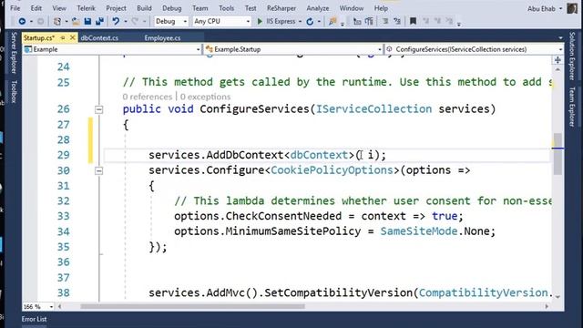
Task: Open the Tools menu
Action: [x=227, y=8]
